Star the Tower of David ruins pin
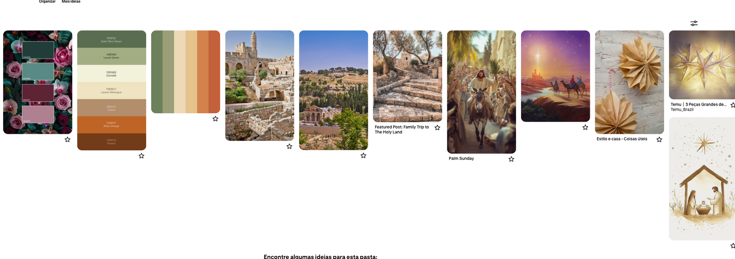The image size is (735, 259). (289, 146)
